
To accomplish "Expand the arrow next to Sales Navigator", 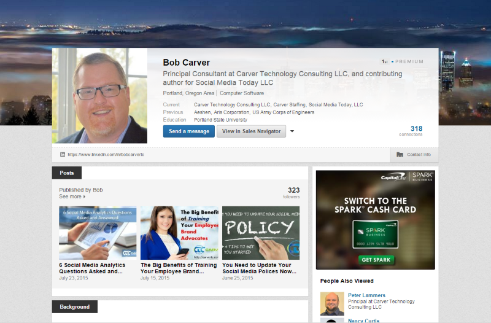I will 292,131.
